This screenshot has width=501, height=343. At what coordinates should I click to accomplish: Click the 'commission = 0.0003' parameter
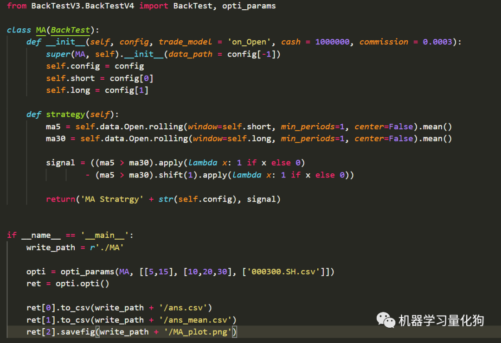tap(406, 42)
